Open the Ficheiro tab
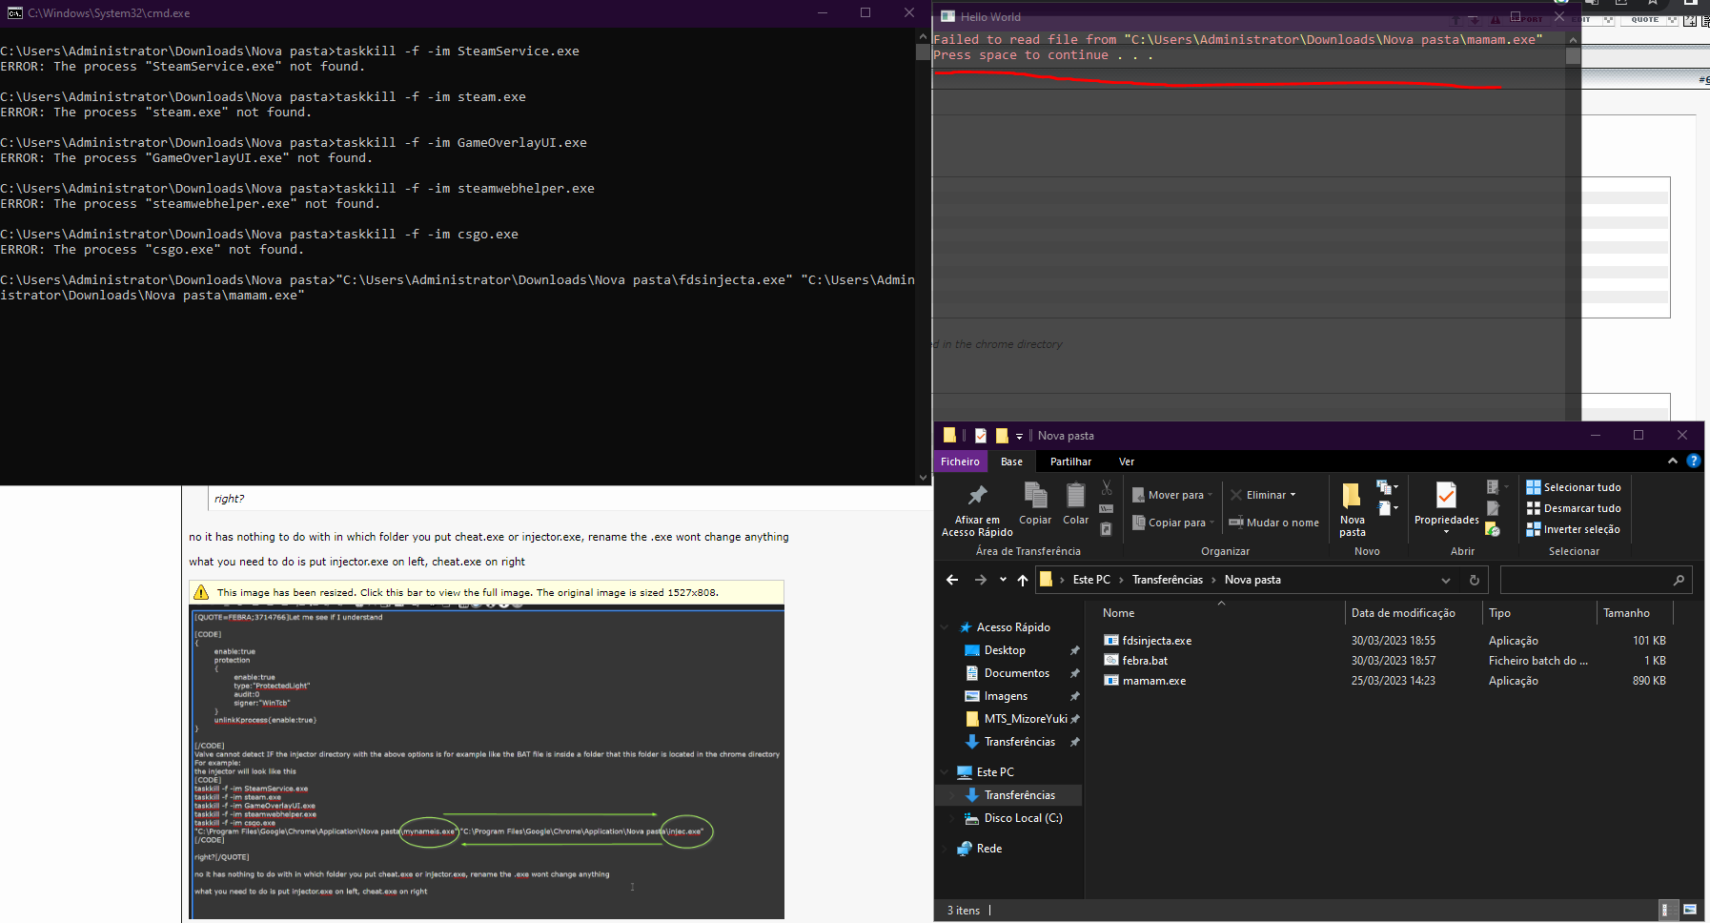This screenshot has width=1710, height=923. pos(960,461)
